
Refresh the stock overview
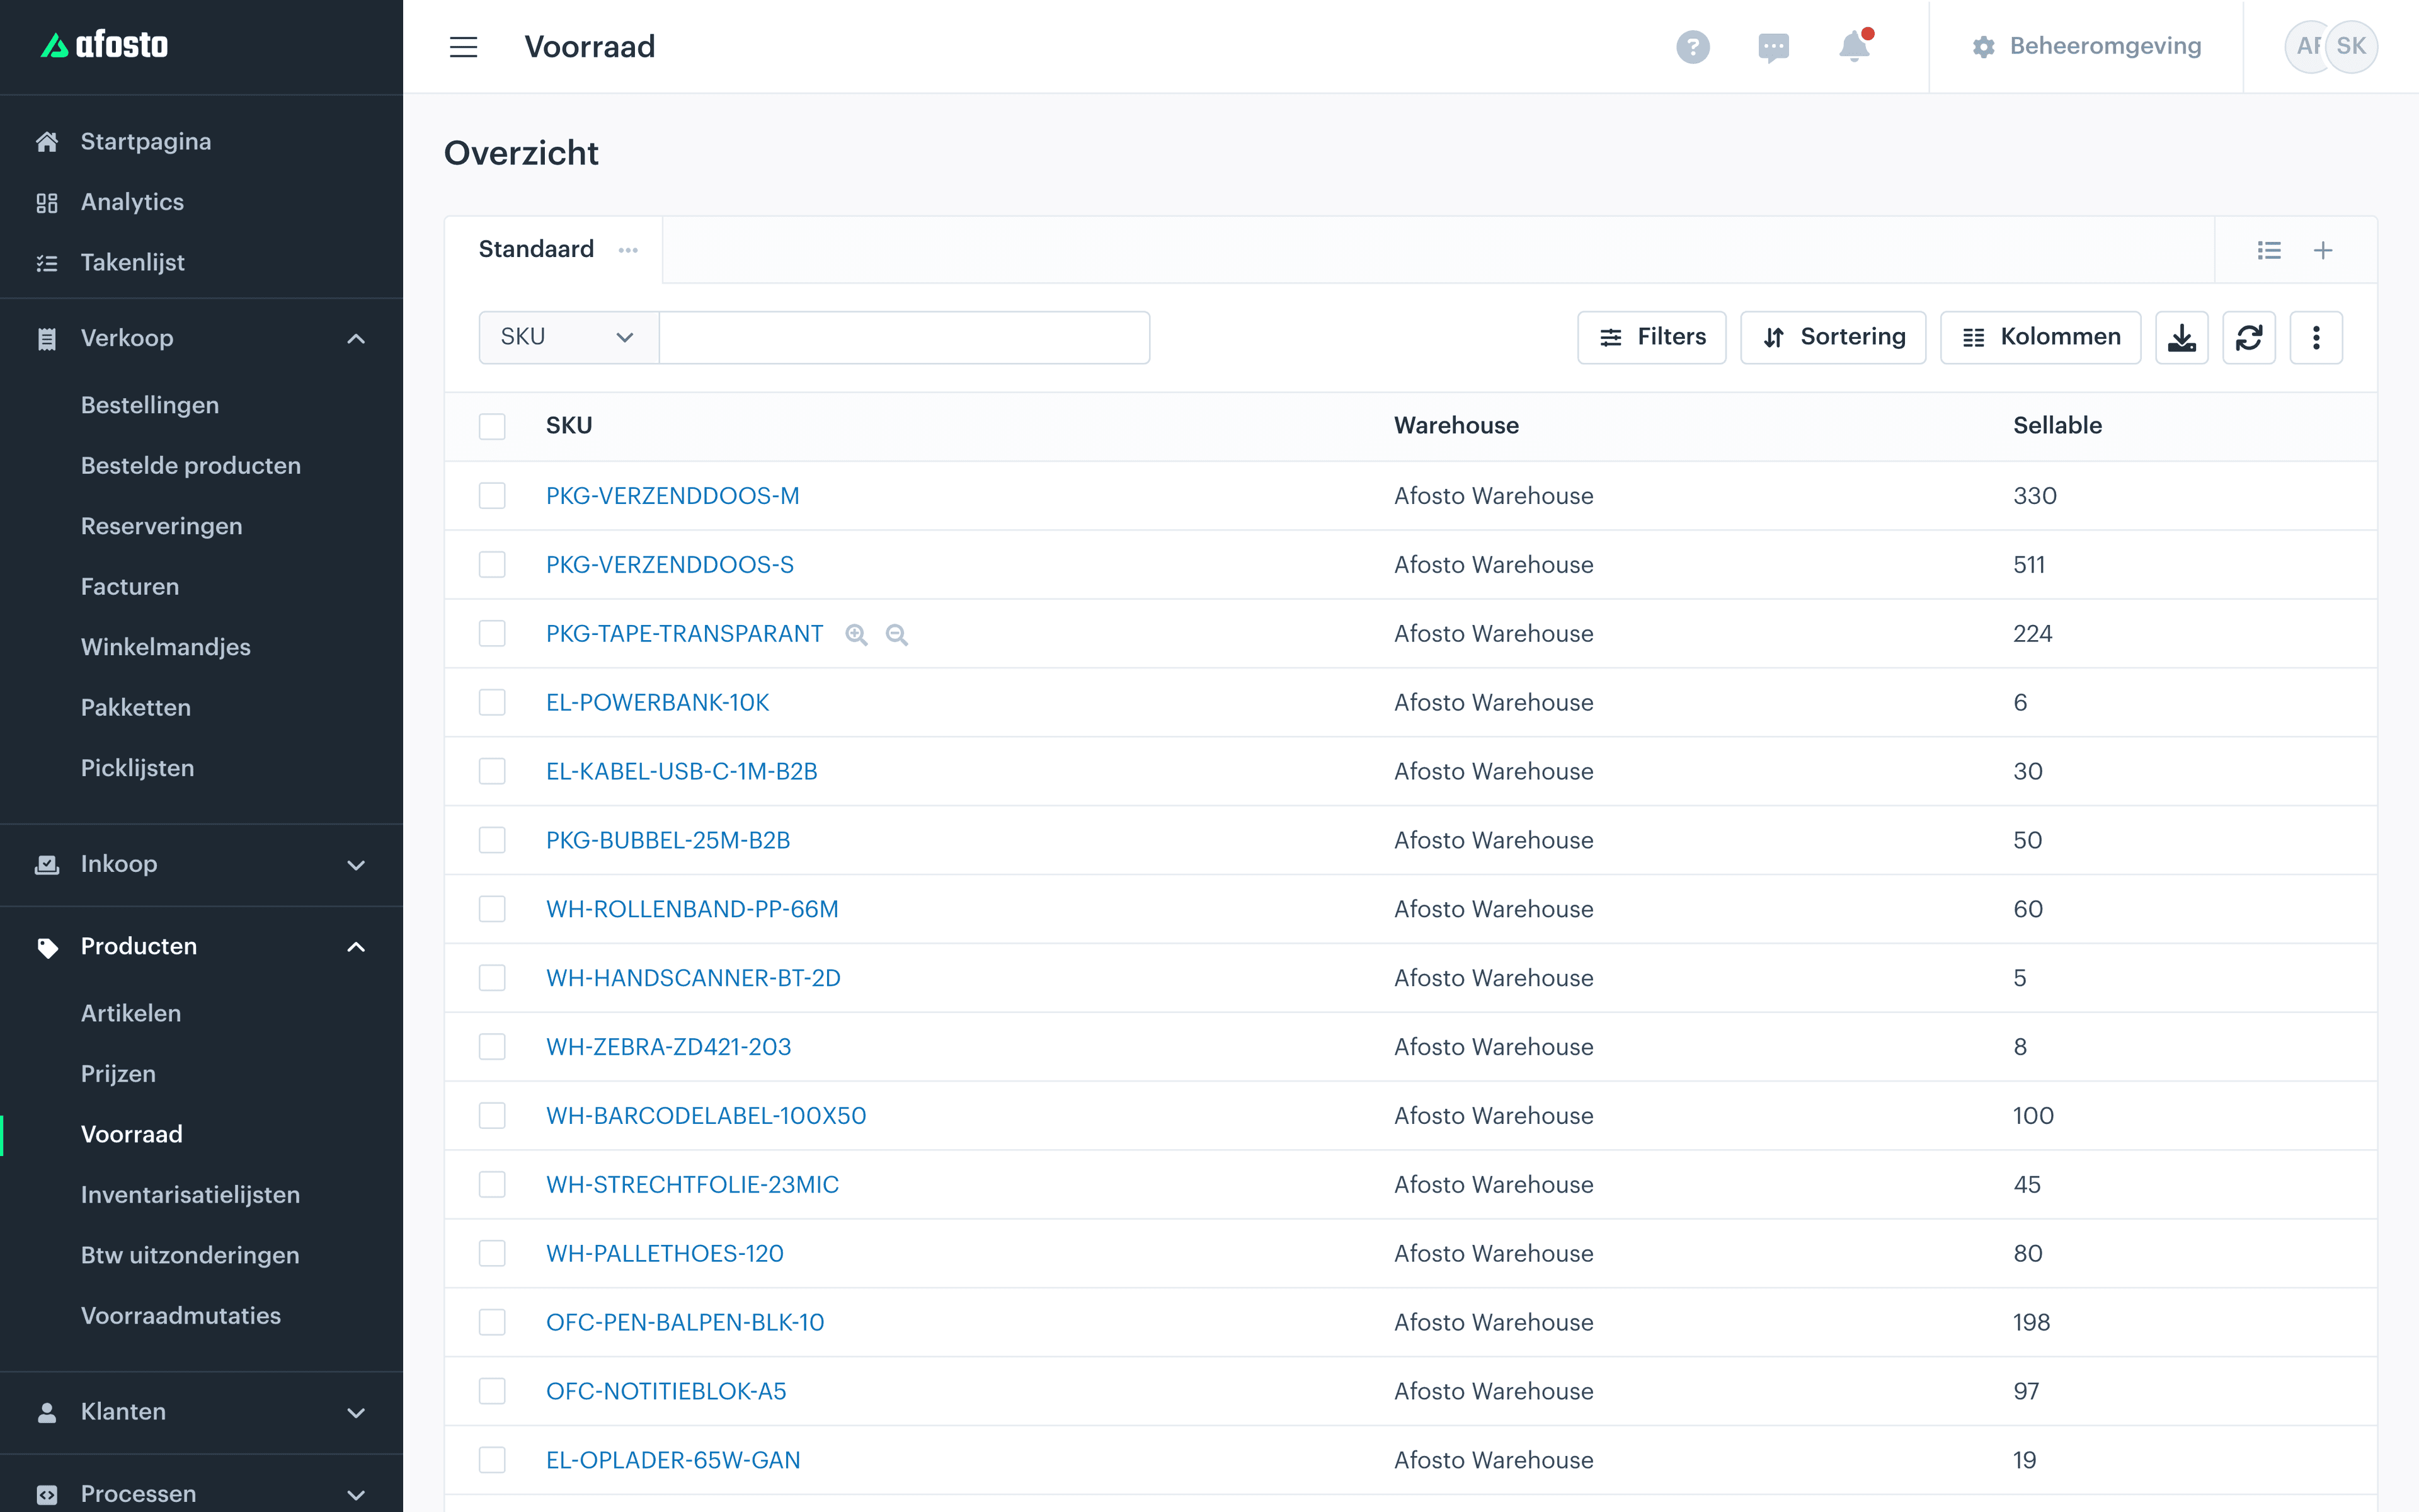pyautogui.click(x=2249, y=338)
